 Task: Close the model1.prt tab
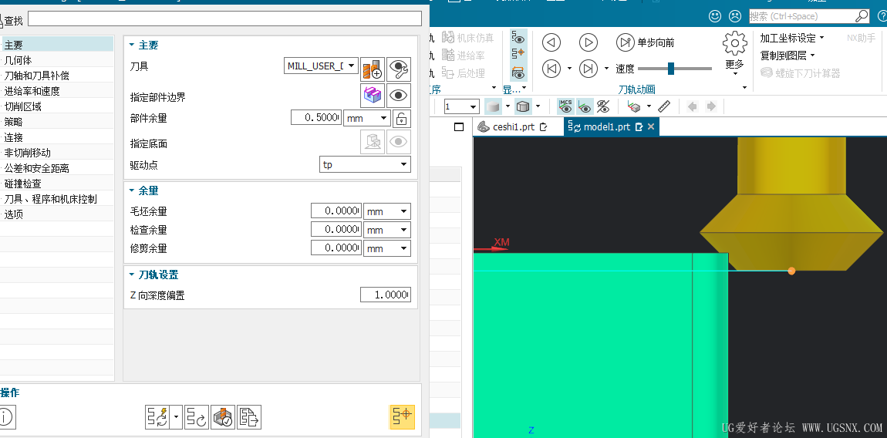pyautogui.click(x=651, y=126)
